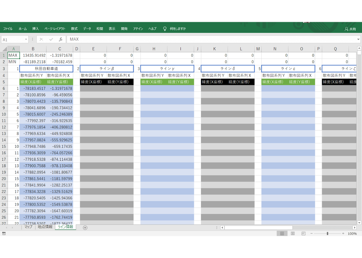Expand the formula bar with the chevron
The width and height of the screenshot is (362, 258).
358,39
